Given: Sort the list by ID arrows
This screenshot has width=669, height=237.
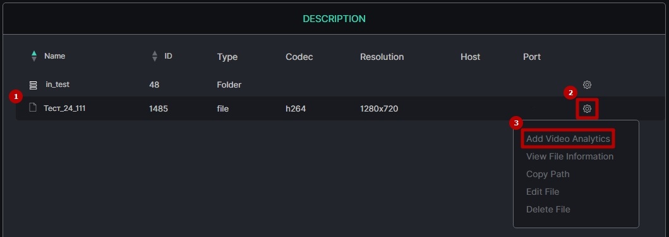Looking at the screenshot, I should click(x=155, y=56).
